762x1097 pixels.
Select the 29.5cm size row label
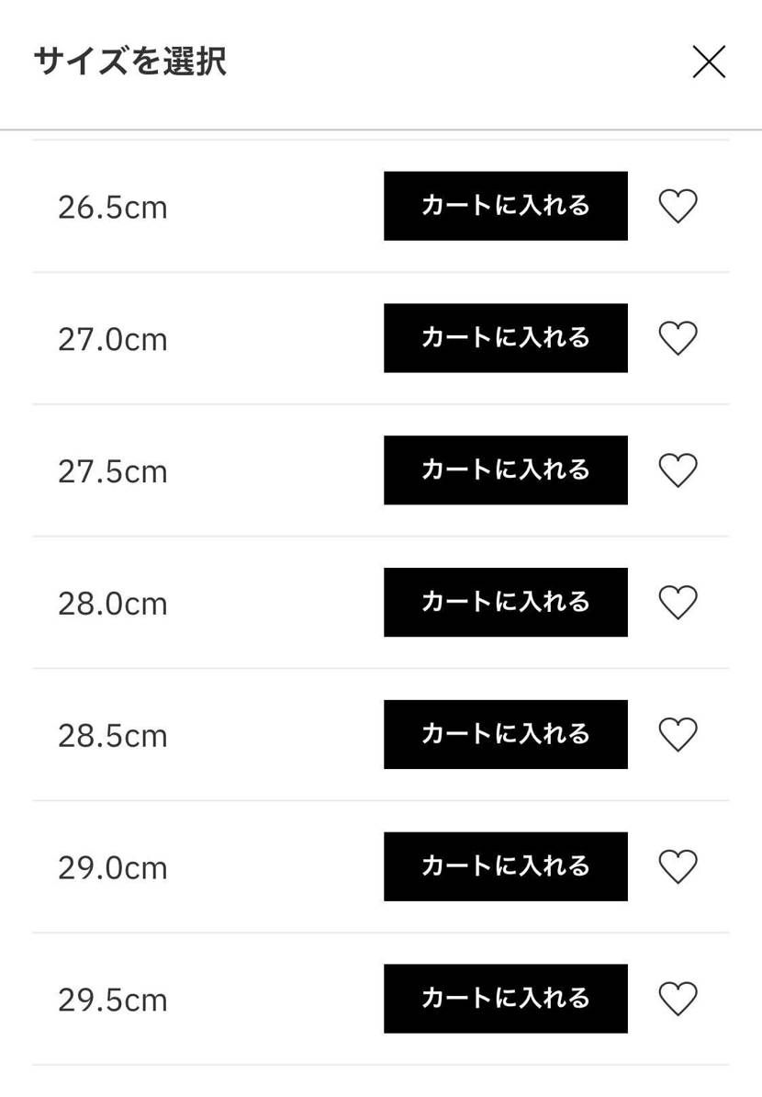pos(113,1001)
